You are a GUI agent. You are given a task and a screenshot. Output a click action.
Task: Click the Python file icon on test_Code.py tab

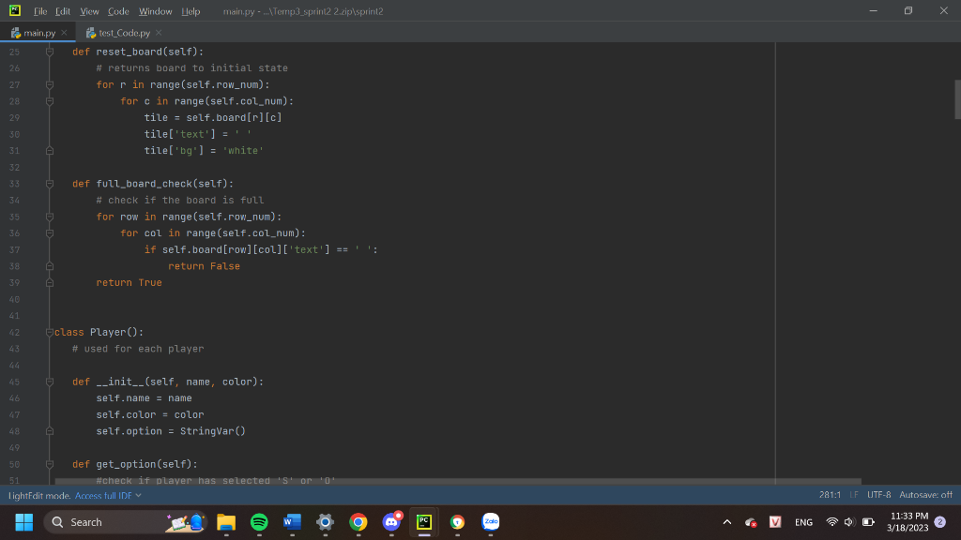pos(91,33)
